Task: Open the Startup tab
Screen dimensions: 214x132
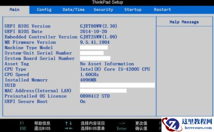Action: 133,10
